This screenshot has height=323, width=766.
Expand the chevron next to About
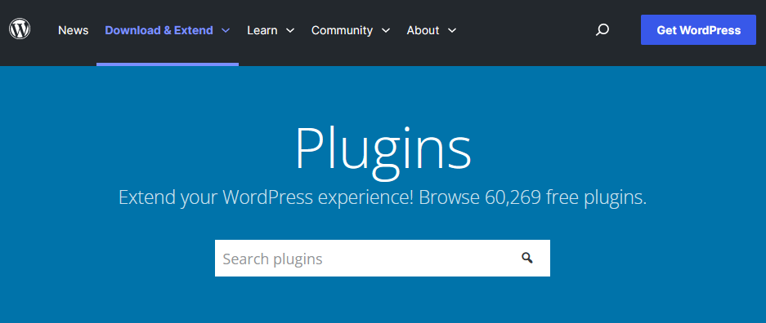(x=452, y=30)
